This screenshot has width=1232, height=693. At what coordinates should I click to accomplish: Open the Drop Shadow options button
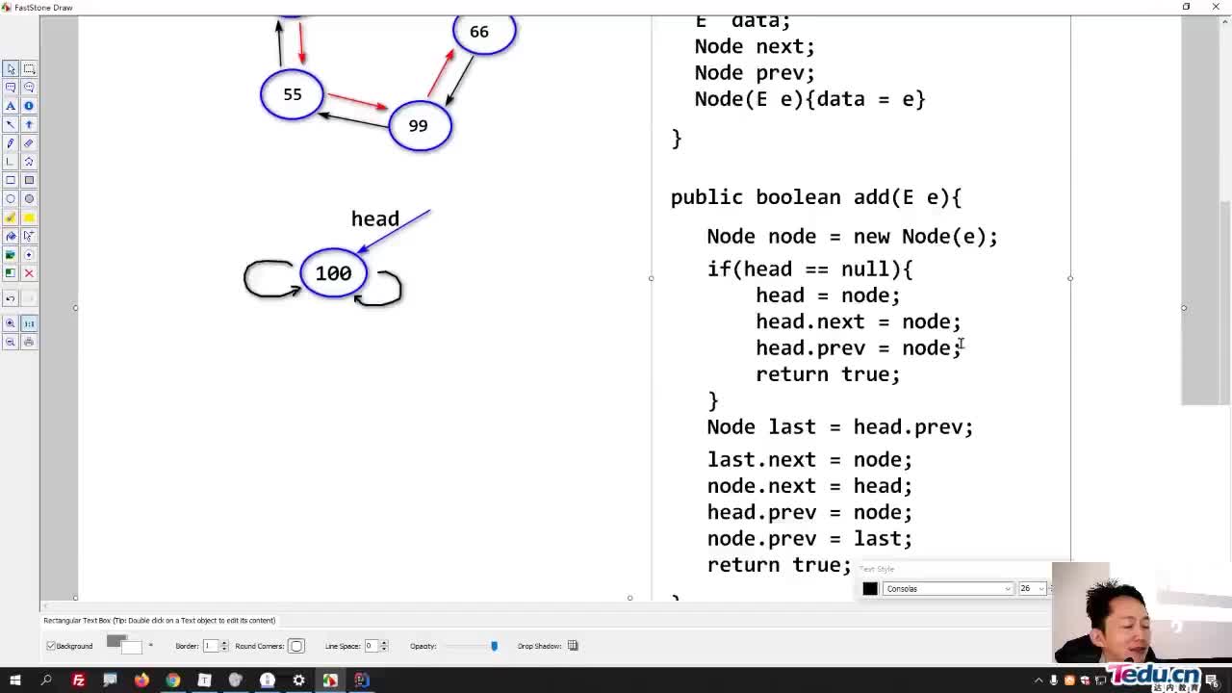pyautogui.click(x=573, y=646)
